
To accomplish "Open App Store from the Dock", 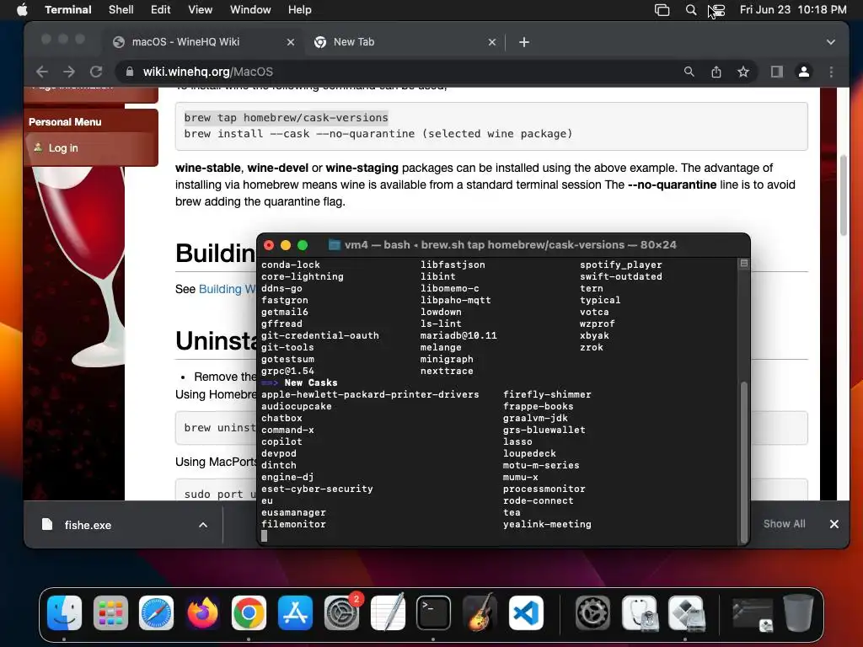I will pos(295,613).
